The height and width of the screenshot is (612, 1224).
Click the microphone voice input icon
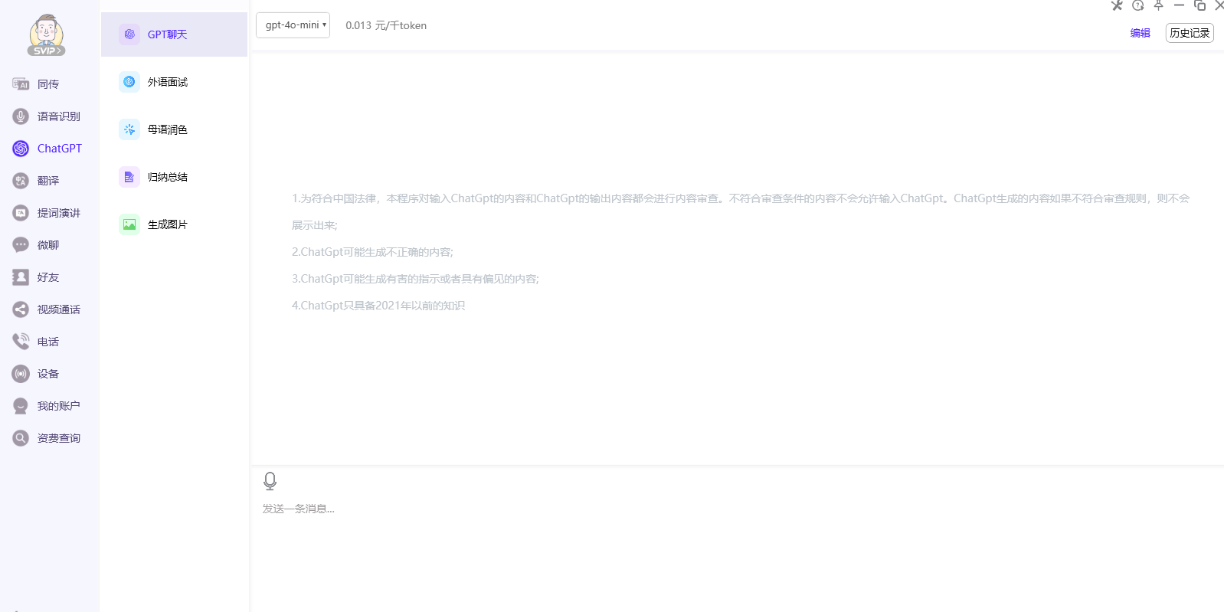[270, 481]
